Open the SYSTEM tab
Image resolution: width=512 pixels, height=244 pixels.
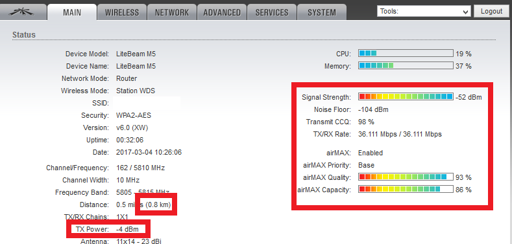(x=322, y=12)
